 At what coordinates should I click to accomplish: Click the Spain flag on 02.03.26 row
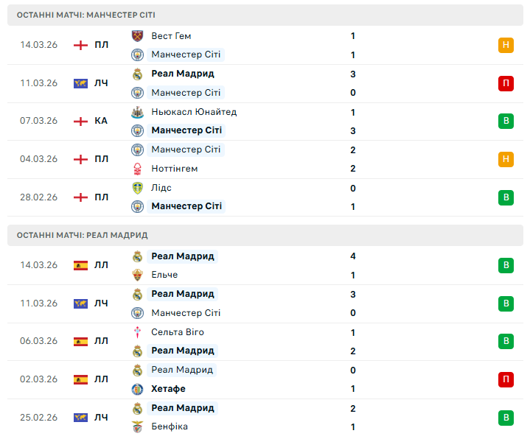pyautogui.click(x=80, y=379)
